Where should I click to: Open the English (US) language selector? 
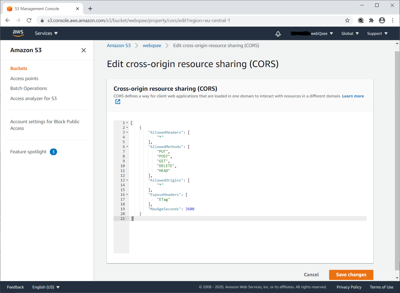click(x=46, y=287)
